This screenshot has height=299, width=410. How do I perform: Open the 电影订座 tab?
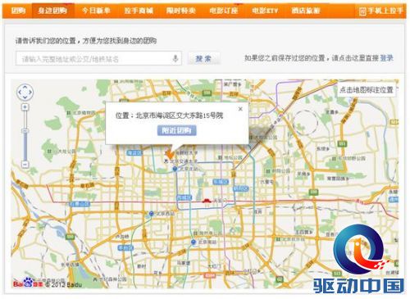point(224,11)
